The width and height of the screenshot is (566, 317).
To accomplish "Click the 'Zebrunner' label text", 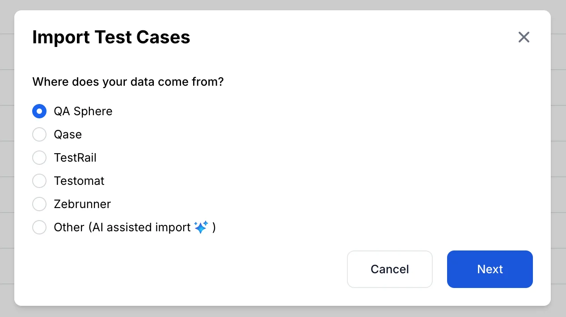I will [82, 204].
